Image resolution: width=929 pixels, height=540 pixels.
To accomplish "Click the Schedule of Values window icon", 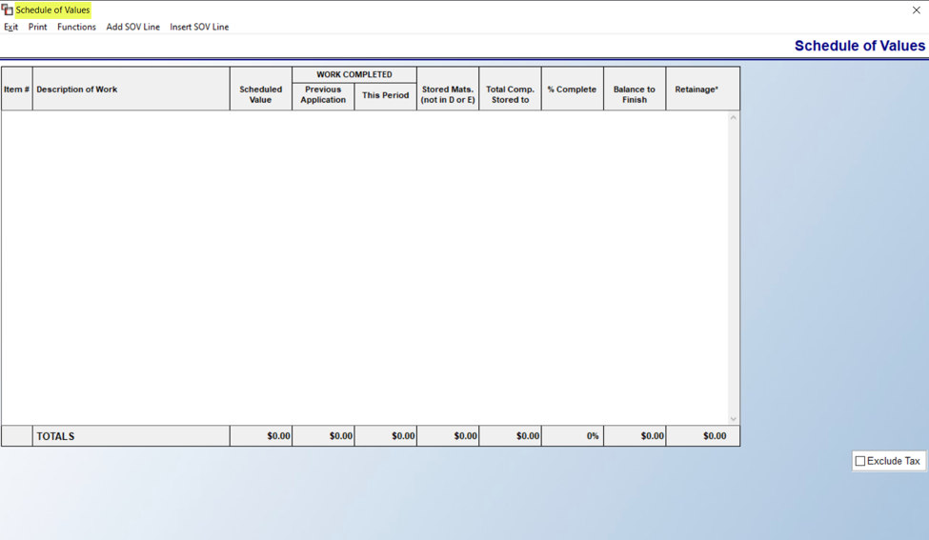I will pos(7,10).
